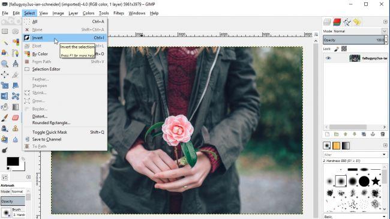
Task: Select the Paintbrush tool
Action: click(x=4, y=118)
